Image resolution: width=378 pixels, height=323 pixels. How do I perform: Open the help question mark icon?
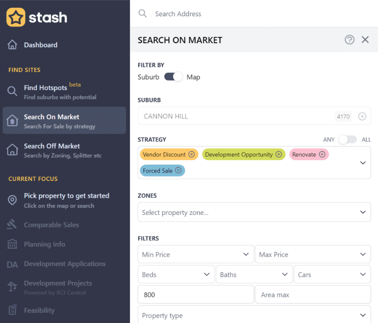349,40
